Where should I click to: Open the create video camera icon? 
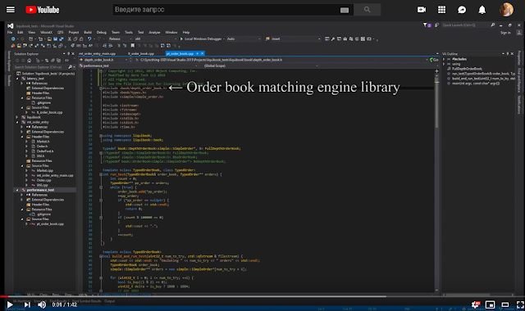tap(422, 10)
